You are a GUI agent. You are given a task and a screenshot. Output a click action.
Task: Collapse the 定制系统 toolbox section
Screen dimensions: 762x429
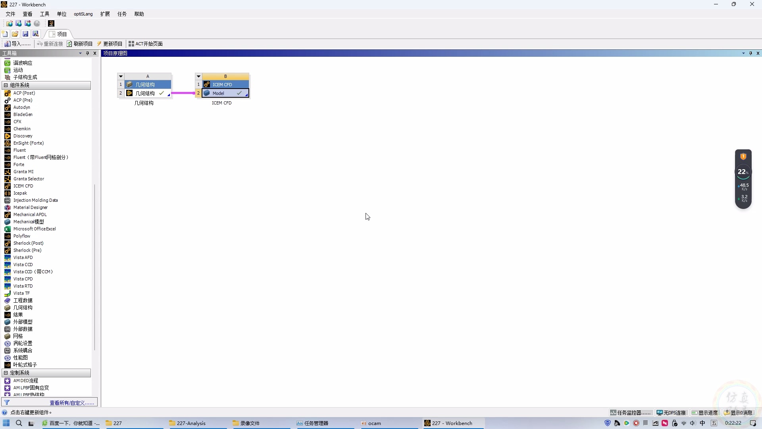click(x=6, y=373)
